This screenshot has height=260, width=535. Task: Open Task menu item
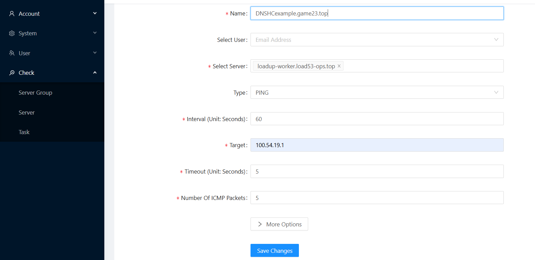[x=24, y=132]
